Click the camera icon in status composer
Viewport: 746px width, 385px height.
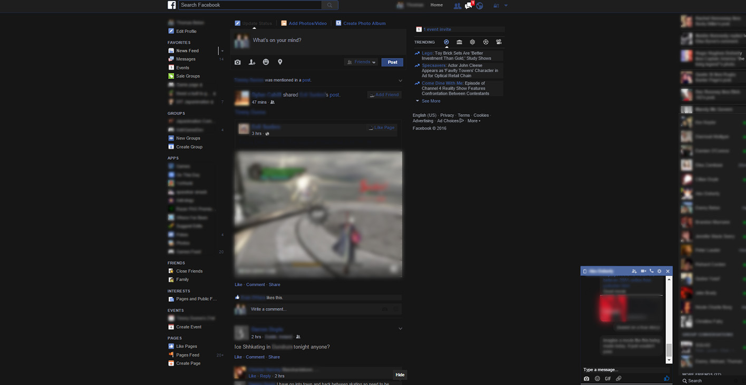[238, 62]
